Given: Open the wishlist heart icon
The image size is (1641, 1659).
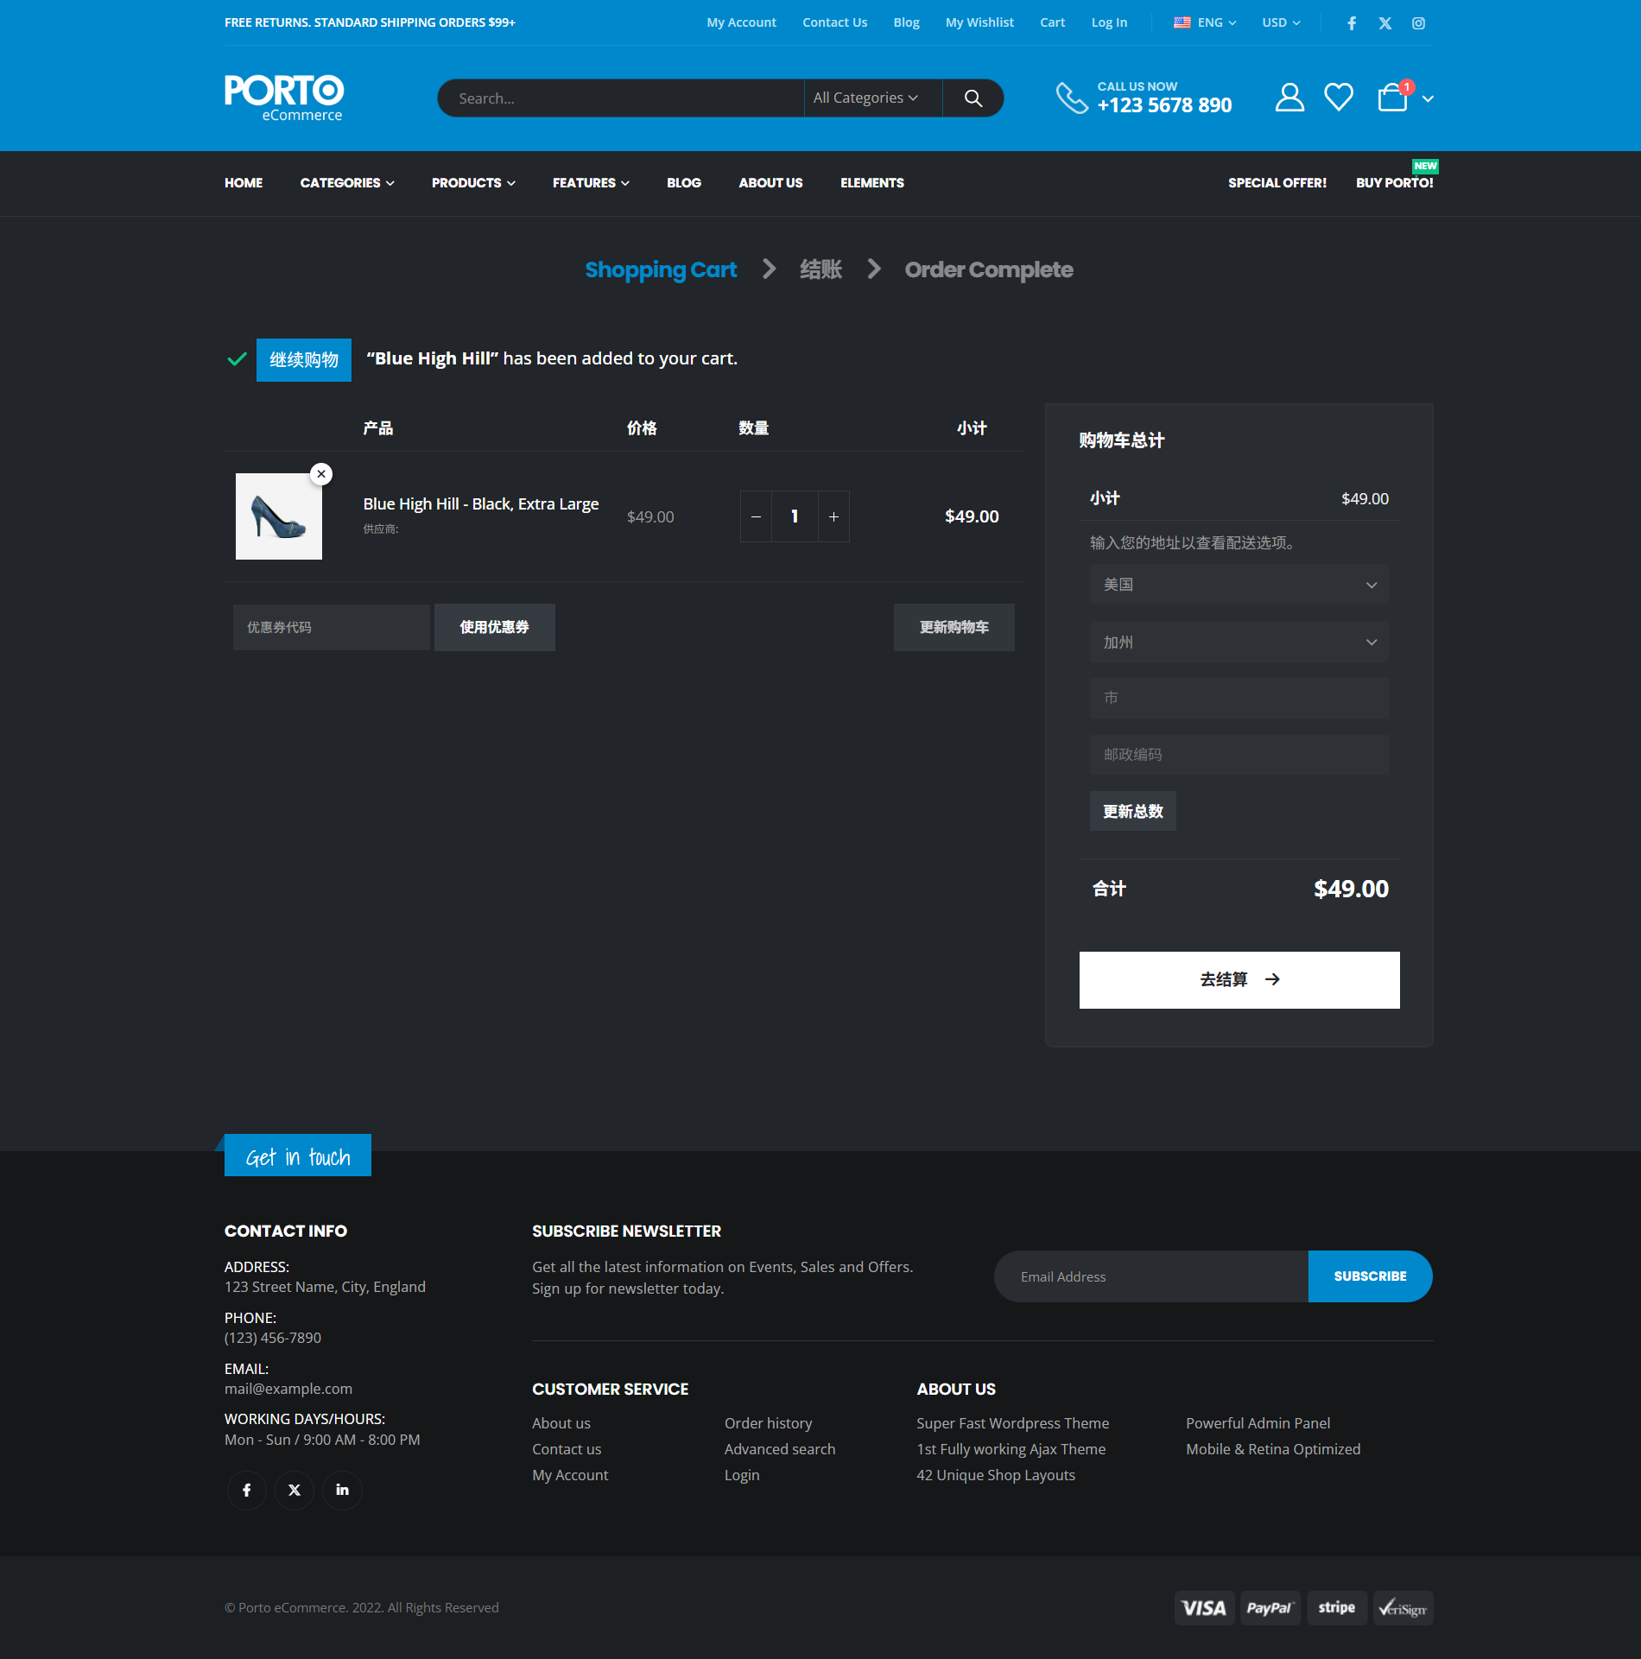Looking at the screenshot, I should (x=1339, y=98).
